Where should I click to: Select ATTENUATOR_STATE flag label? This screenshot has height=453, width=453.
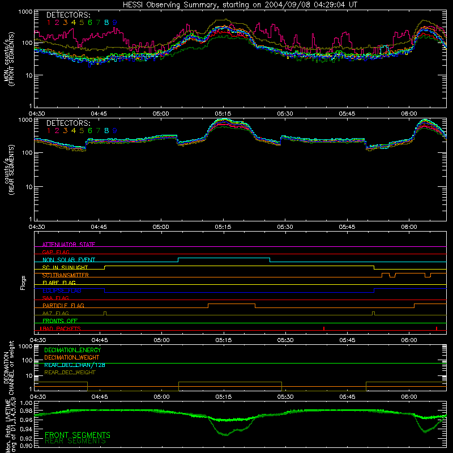coord(69,245)
